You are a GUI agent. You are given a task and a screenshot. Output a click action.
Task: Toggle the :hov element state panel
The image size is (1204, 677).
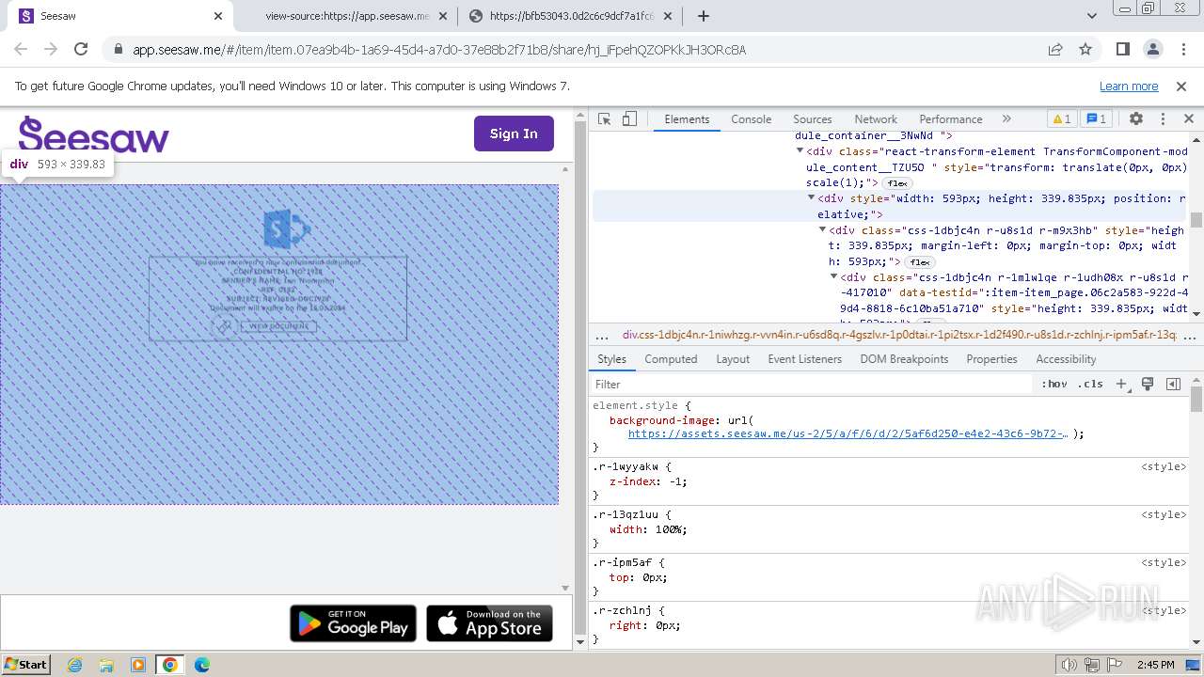click(x=1054, y=384)
